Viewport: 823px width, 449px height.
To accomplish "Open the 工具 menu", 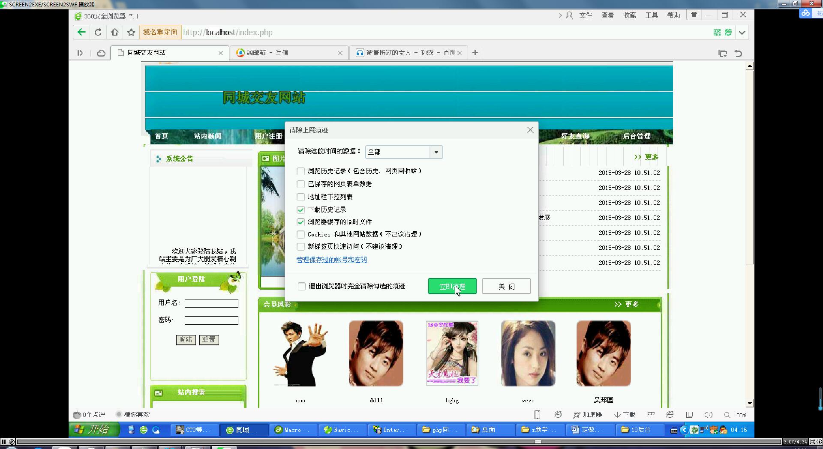I will click(652, 15).
